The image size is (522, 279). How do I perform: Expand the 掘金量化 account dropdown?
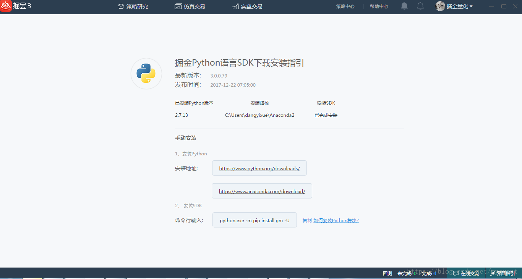460,6
